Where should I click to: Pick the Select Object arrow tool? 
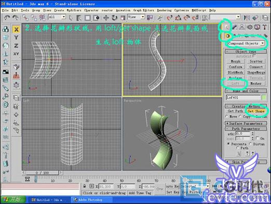click(71, 18)
